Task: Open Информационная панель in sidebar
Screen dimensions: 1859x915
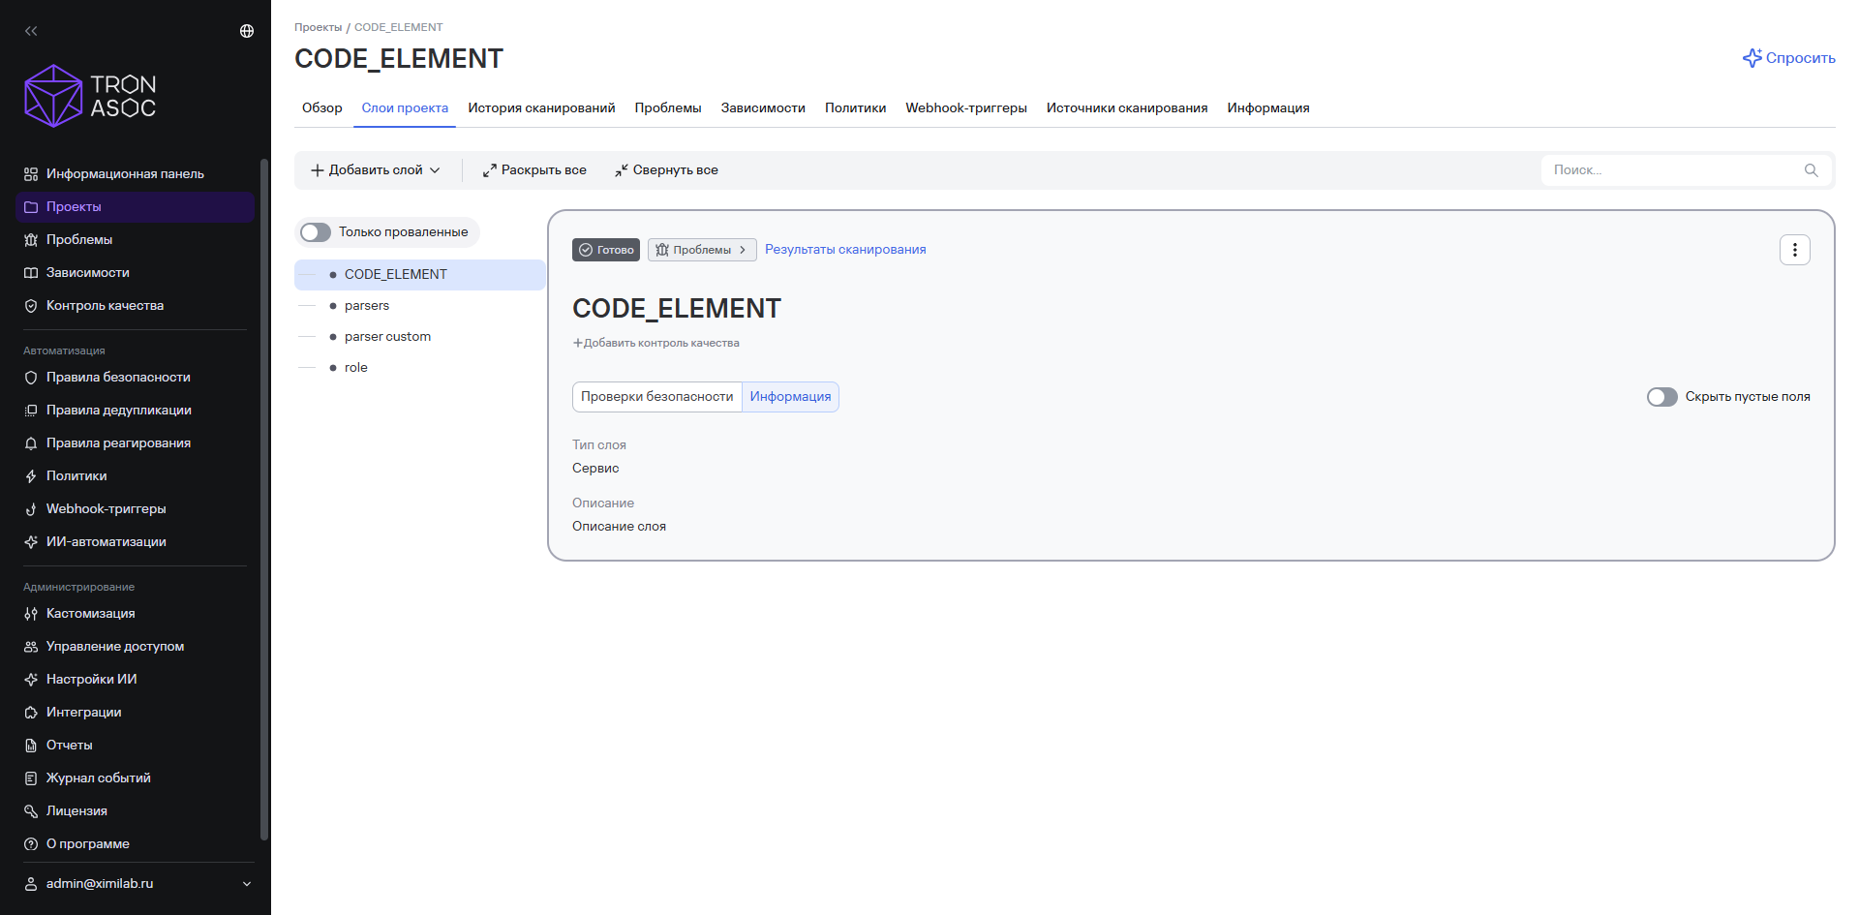Action: 135,174
